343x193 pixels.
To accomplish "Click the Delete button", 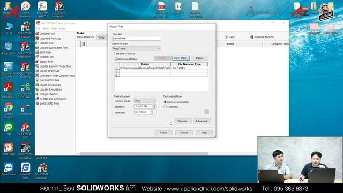I will pyautogui.click(x=199, y=58).
